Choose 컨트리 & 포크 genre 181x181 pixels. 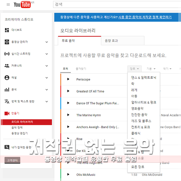pyautogui.click(x=141, y=127)
